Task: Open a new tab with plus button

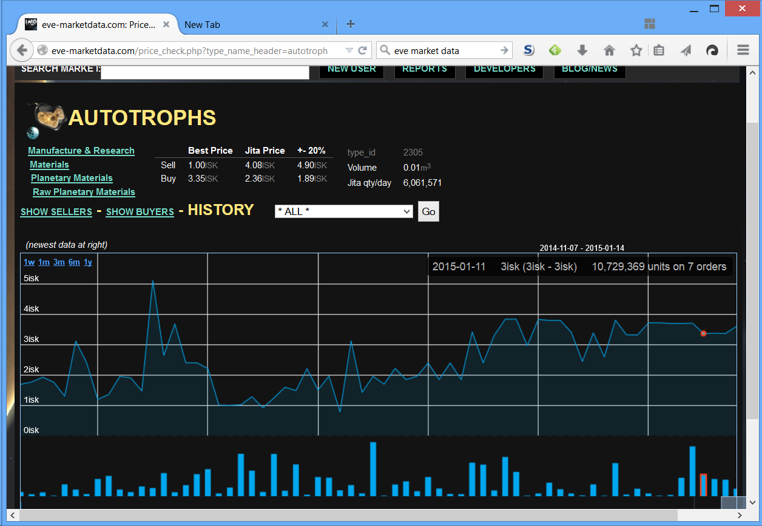Action: pos(350,24)
